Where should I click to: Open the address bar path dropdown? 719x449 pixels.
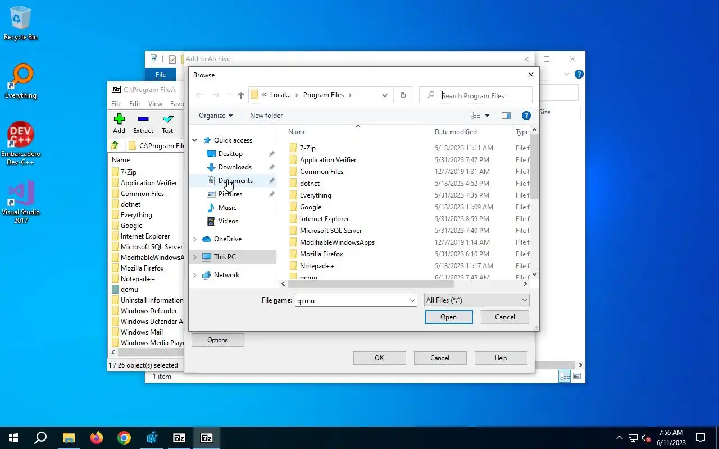(x=385, y=95)
